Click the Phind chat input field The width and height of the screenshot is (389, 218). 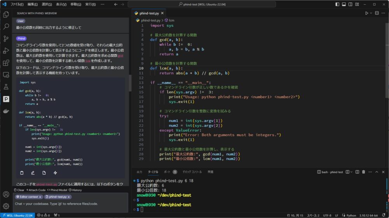point(70,204)
